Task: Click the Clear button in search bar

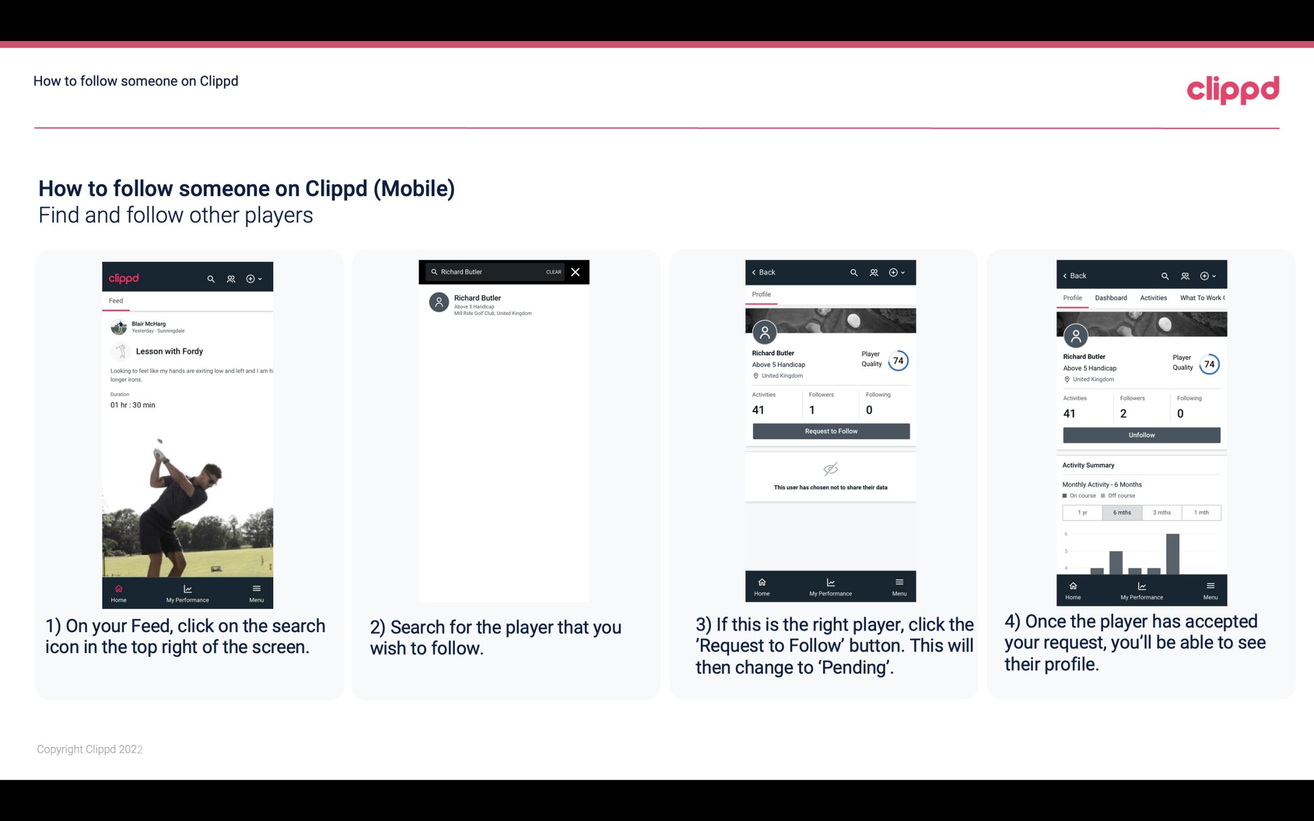Action: (x=554, y=271)
